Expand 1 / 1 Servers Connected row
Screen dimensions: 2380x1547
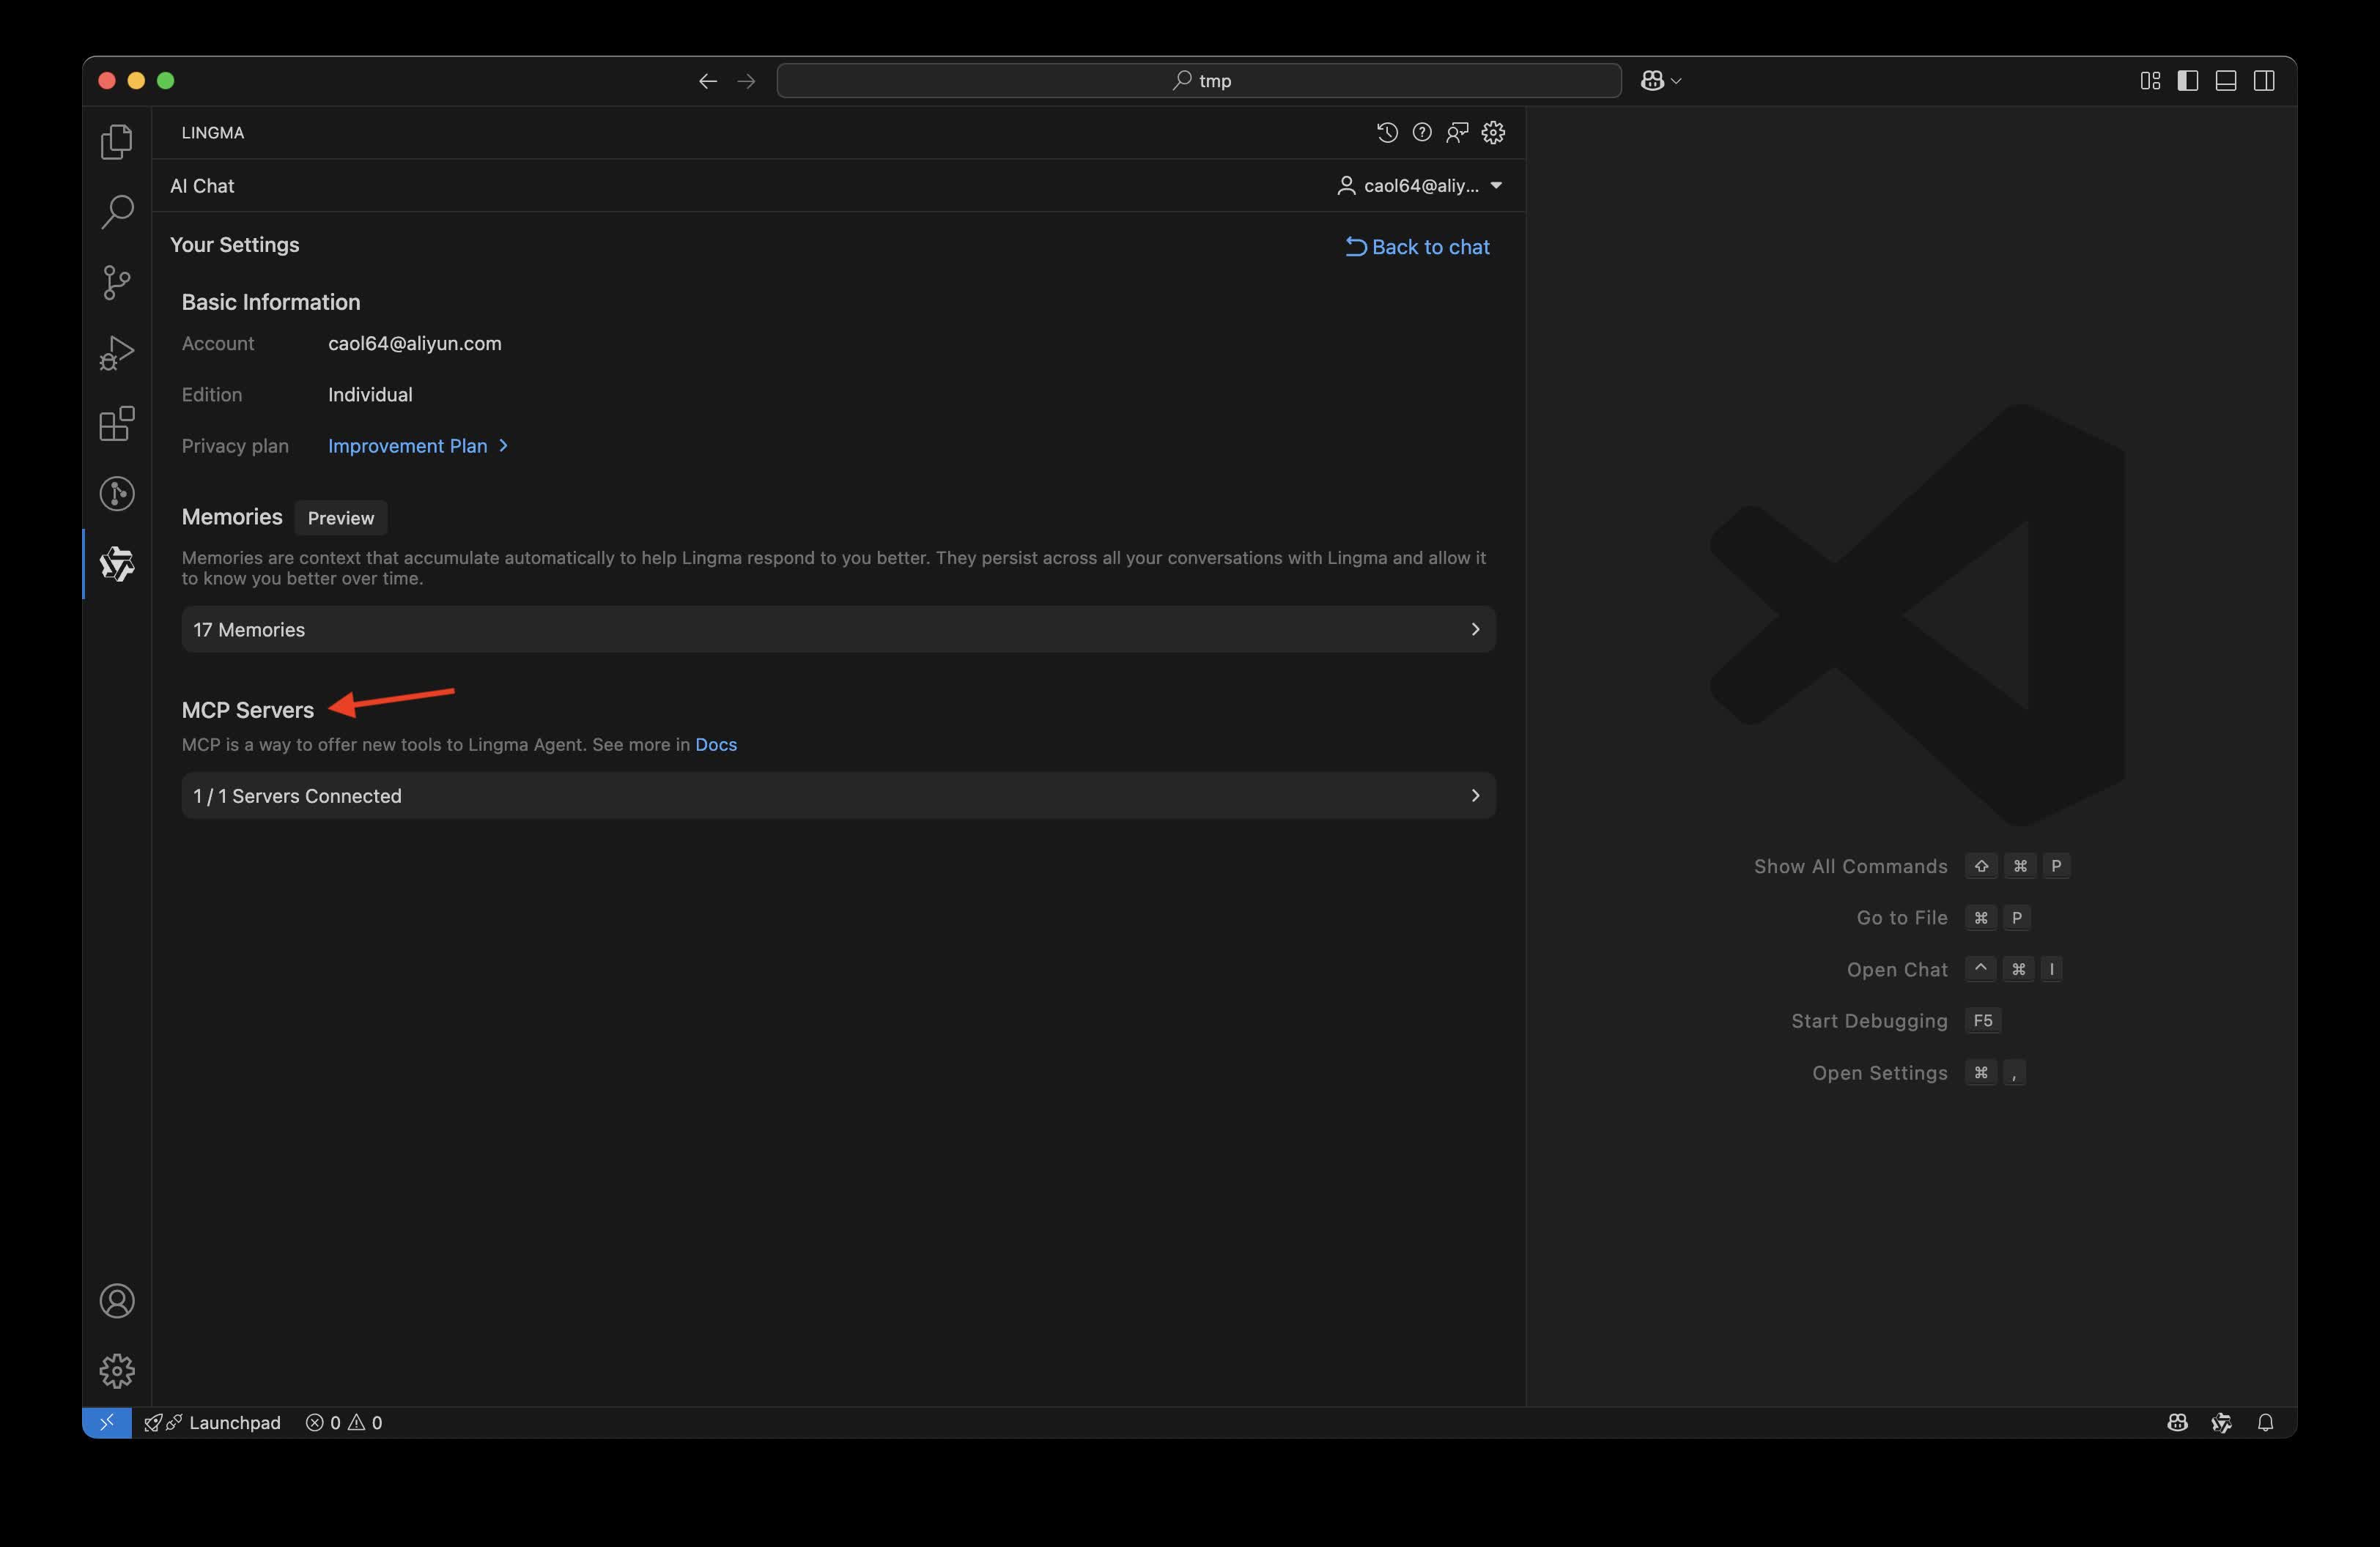click(838, 795)
